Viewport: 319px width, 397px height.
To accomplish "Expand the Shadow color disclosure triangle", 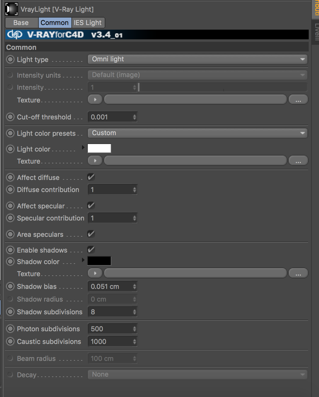I will [83, 260].
